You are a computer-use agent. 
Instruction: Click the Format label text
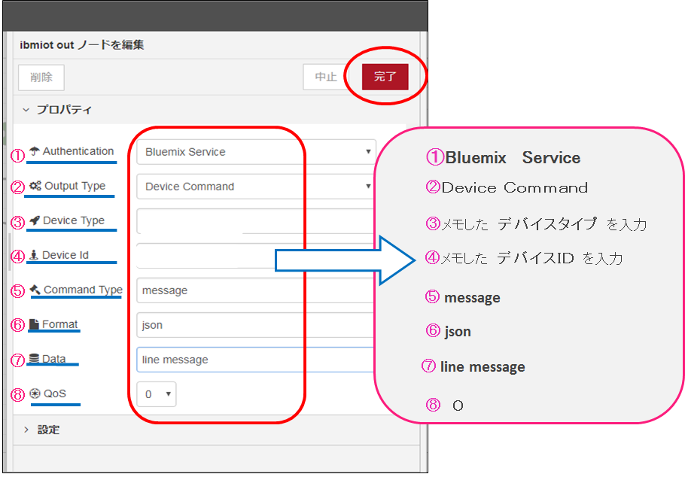pos(60,324)
